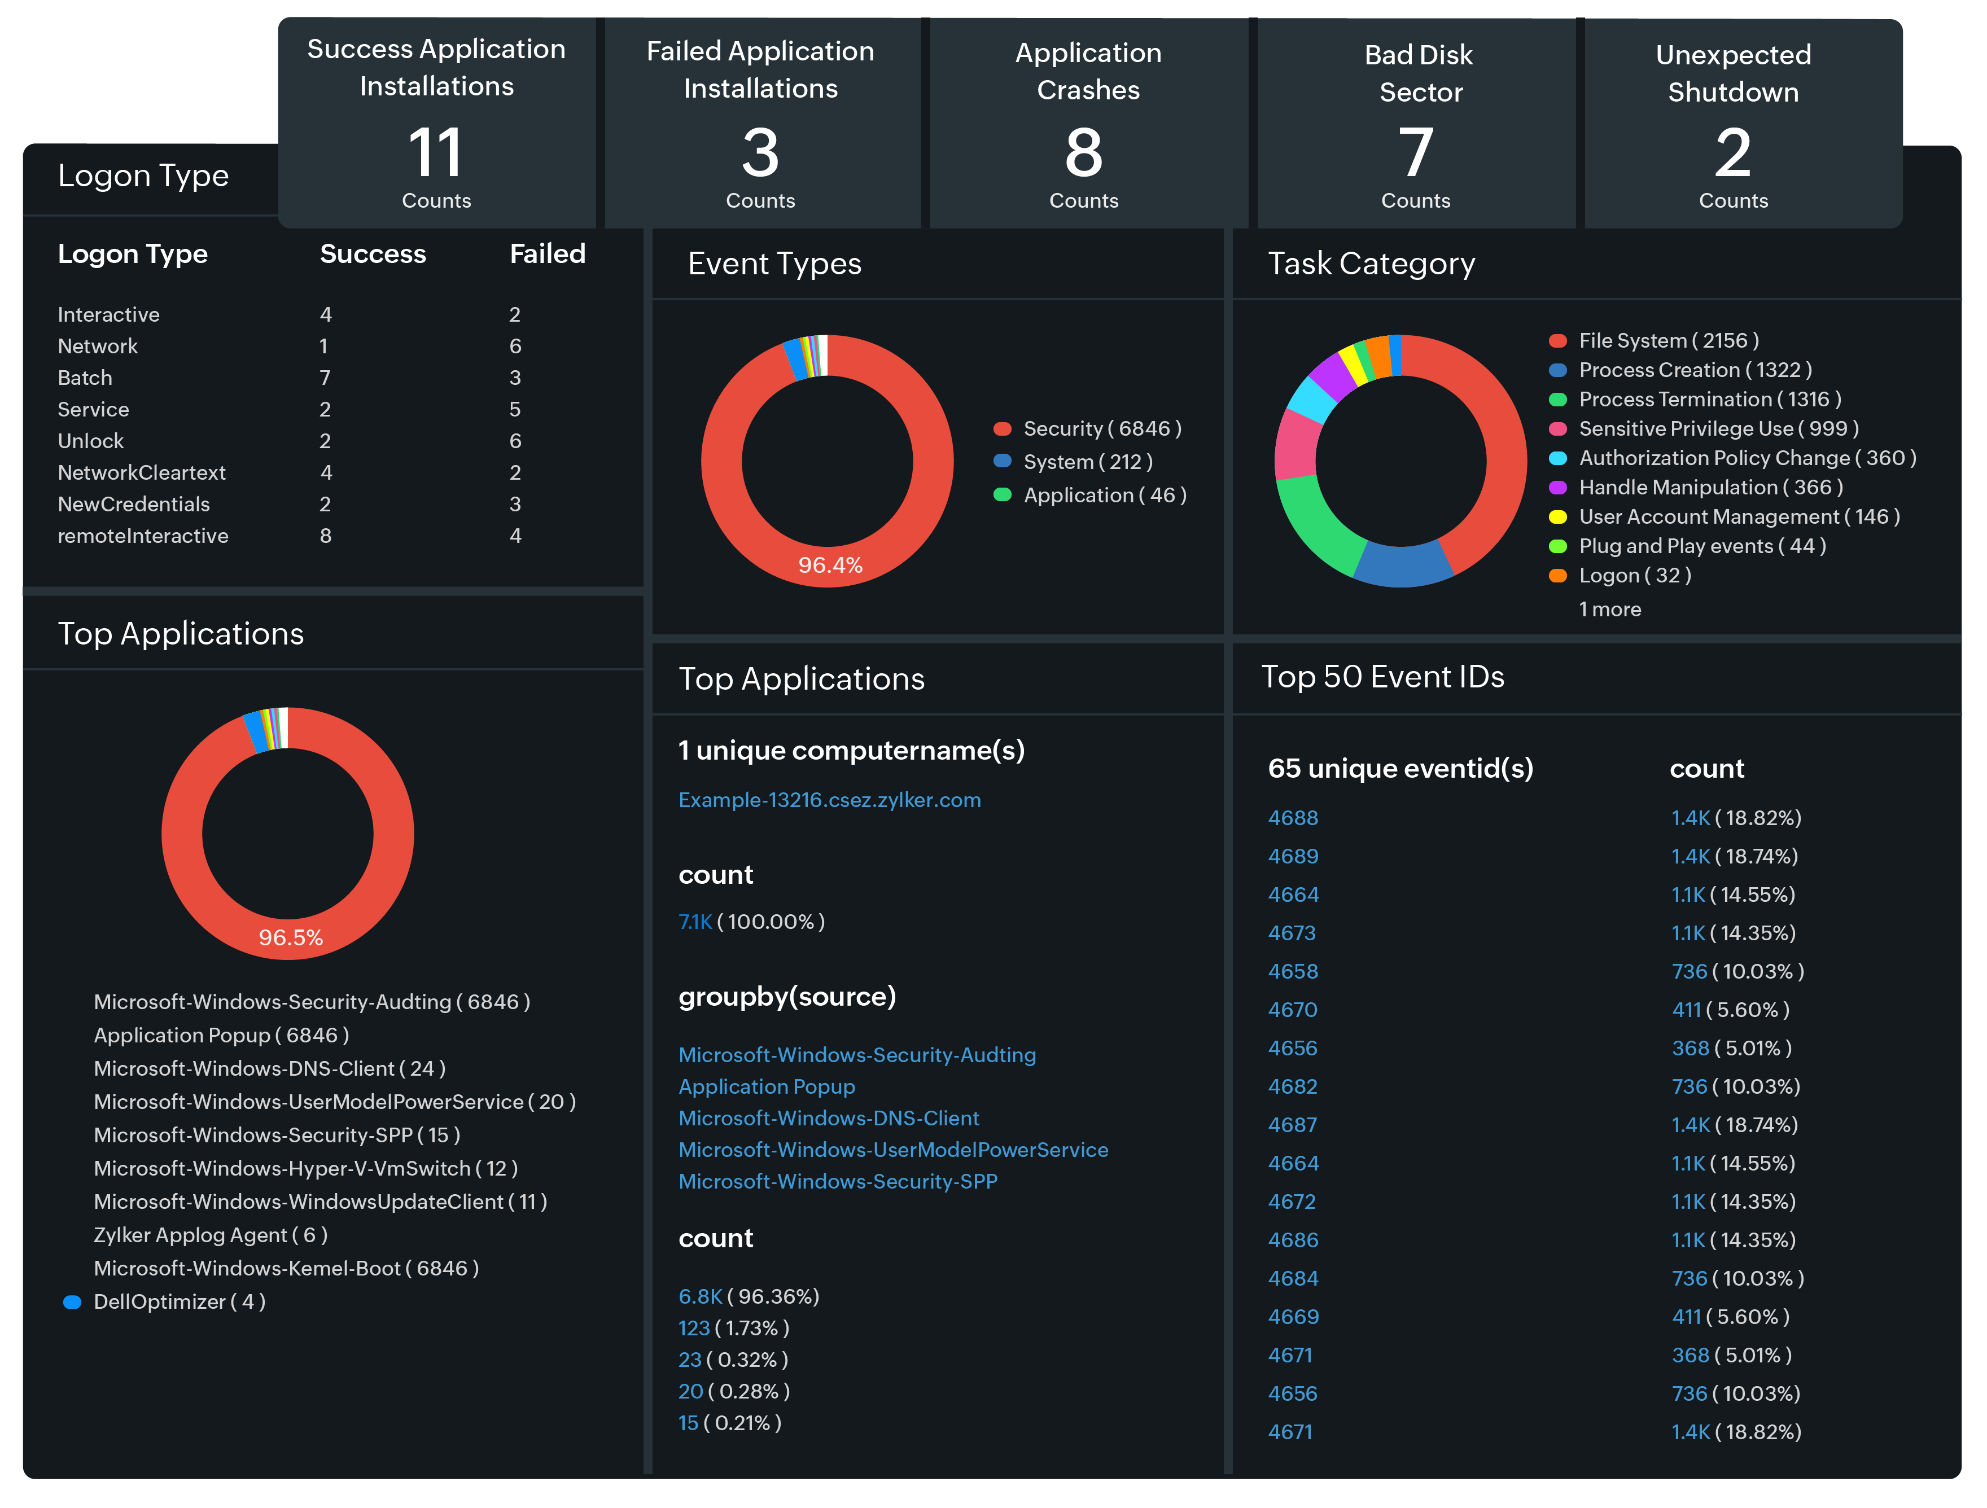
Task: Click the Success column header
Action: coord(373,254)
